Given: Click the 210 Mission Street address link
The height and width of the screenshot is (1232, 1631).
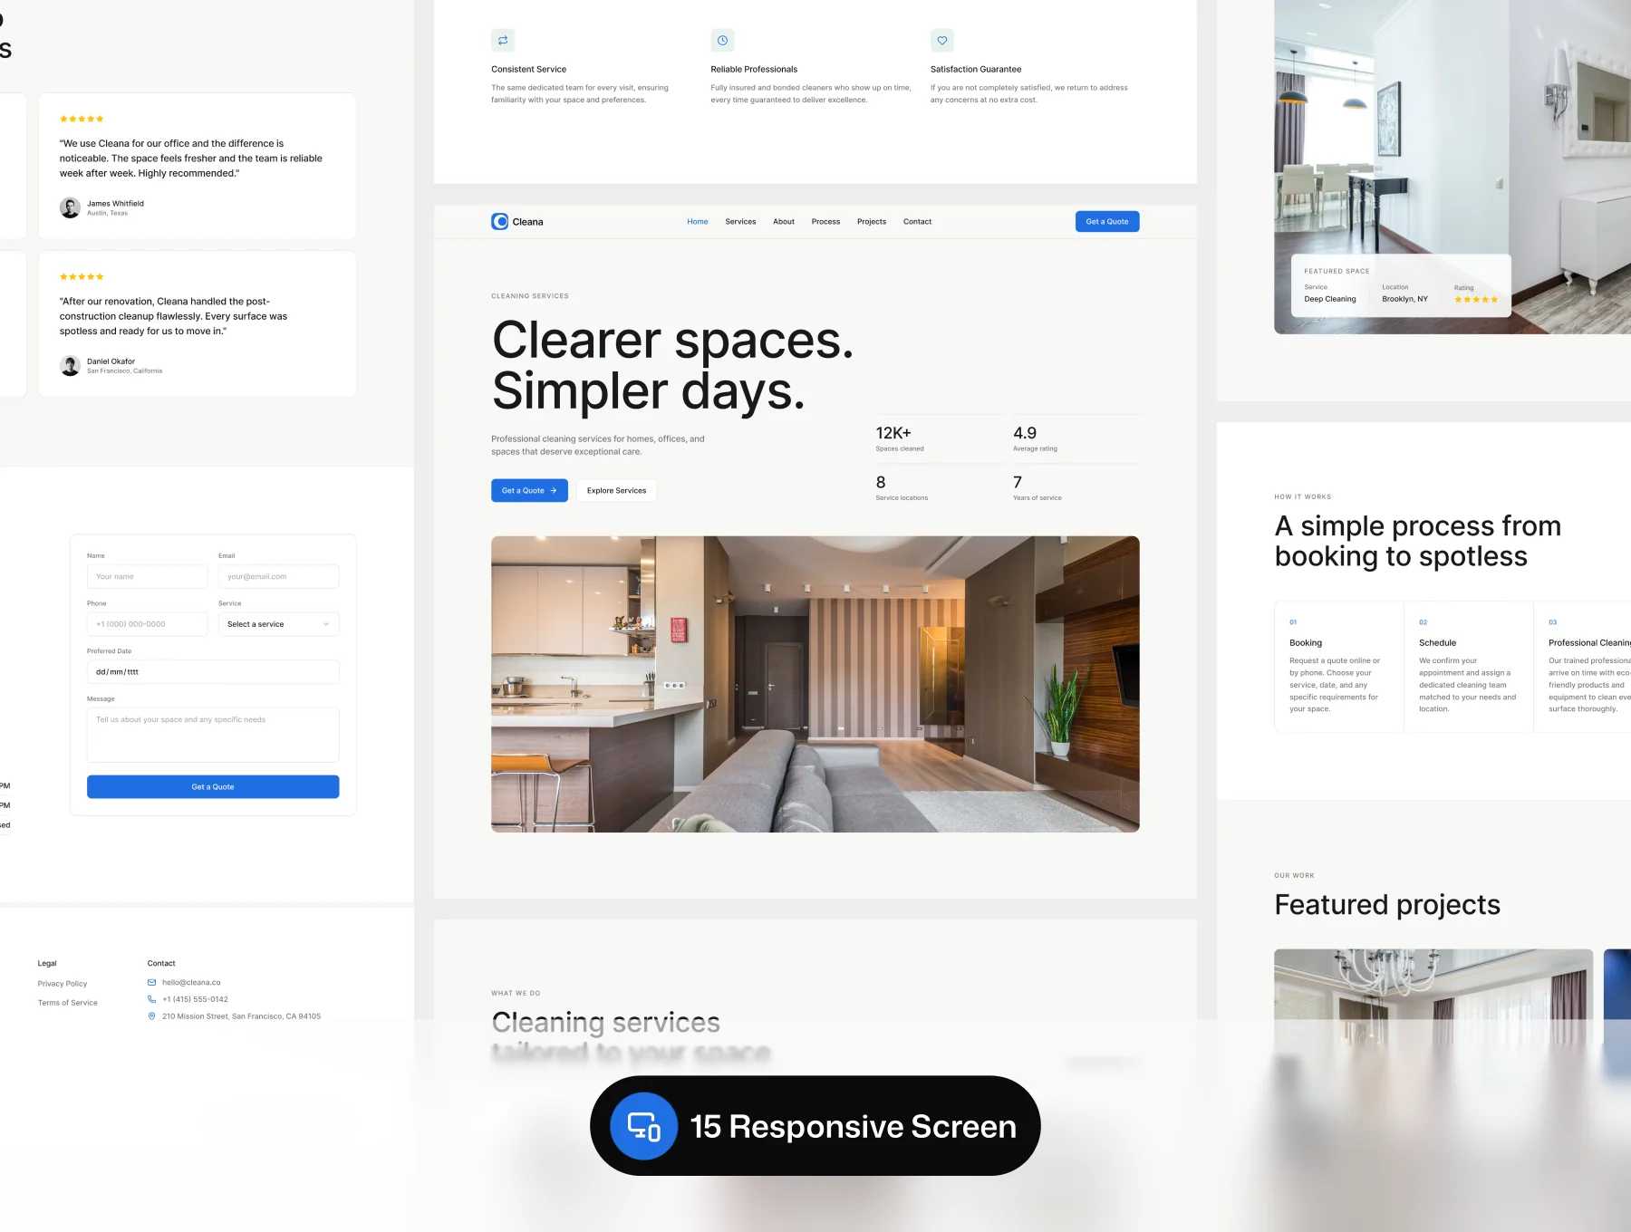Looking at the screenshot, I should click(x=241, y=1016).
